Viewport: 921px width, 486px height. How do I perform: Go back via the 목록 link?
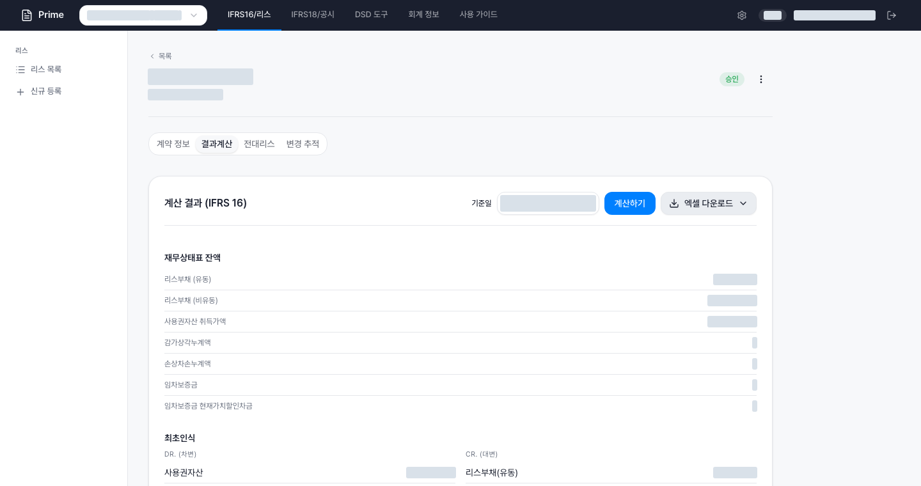165,56
